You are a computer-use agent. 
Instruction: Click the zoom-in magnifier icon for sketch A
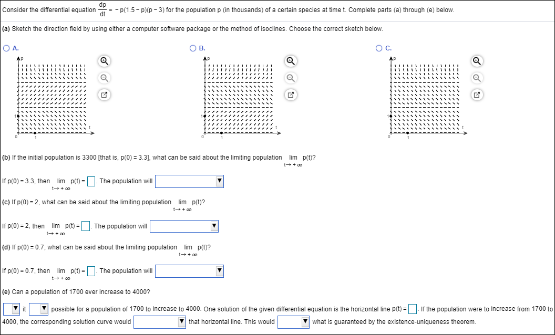104,61
